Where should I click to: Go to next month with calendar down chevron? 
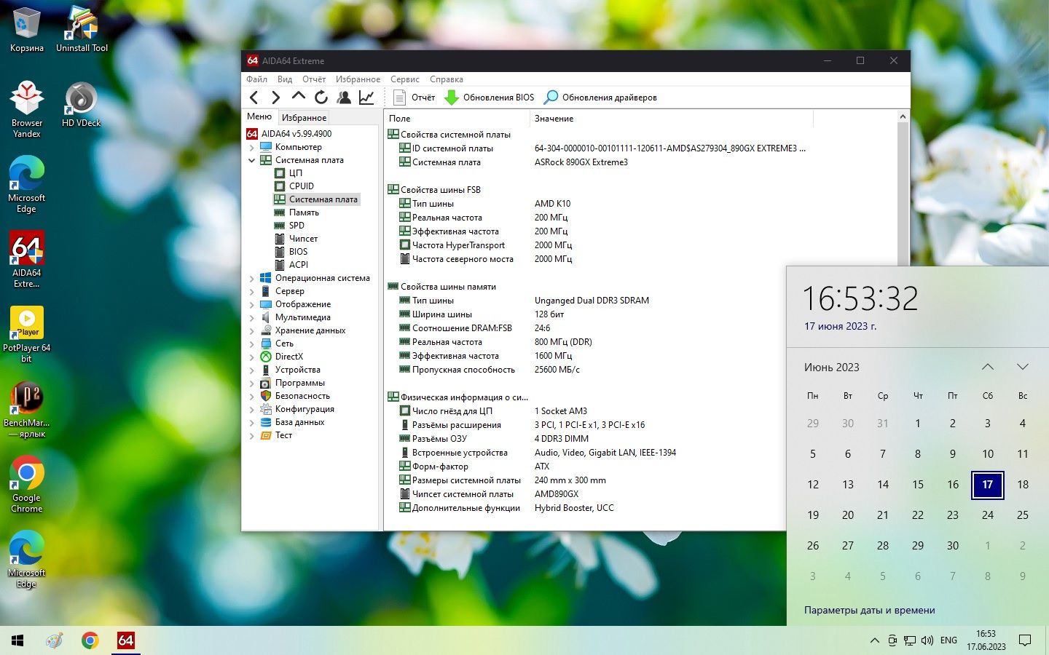(1023, 367)
